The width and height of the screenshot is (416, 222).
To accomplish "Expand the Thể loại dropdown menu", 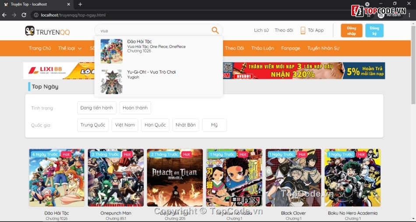I will click(x=70, y=48).
